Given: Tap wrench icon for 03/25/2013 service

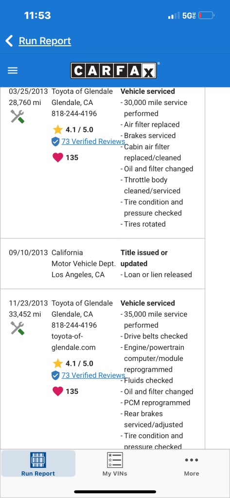Looking at the screenshot, I should (x=18, y=117).
